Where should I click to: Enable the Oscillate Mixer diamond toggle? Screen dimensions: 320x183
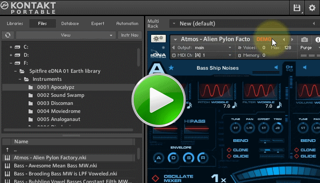click(155, 178)
